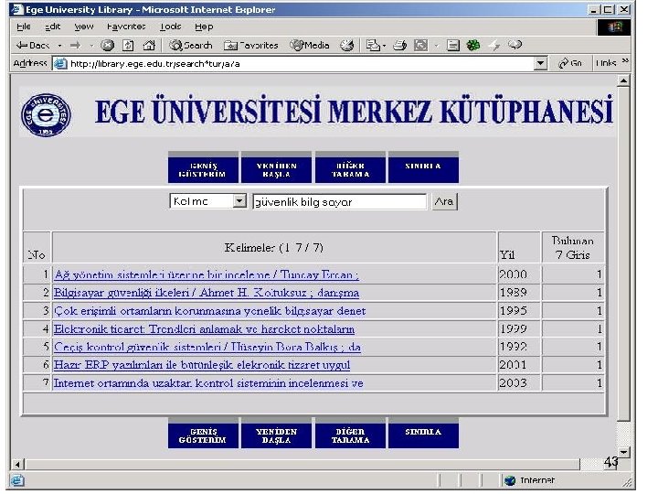Screen dimensions: 658x494
Task: Go to the Home page icon
Action: [149, 45]
